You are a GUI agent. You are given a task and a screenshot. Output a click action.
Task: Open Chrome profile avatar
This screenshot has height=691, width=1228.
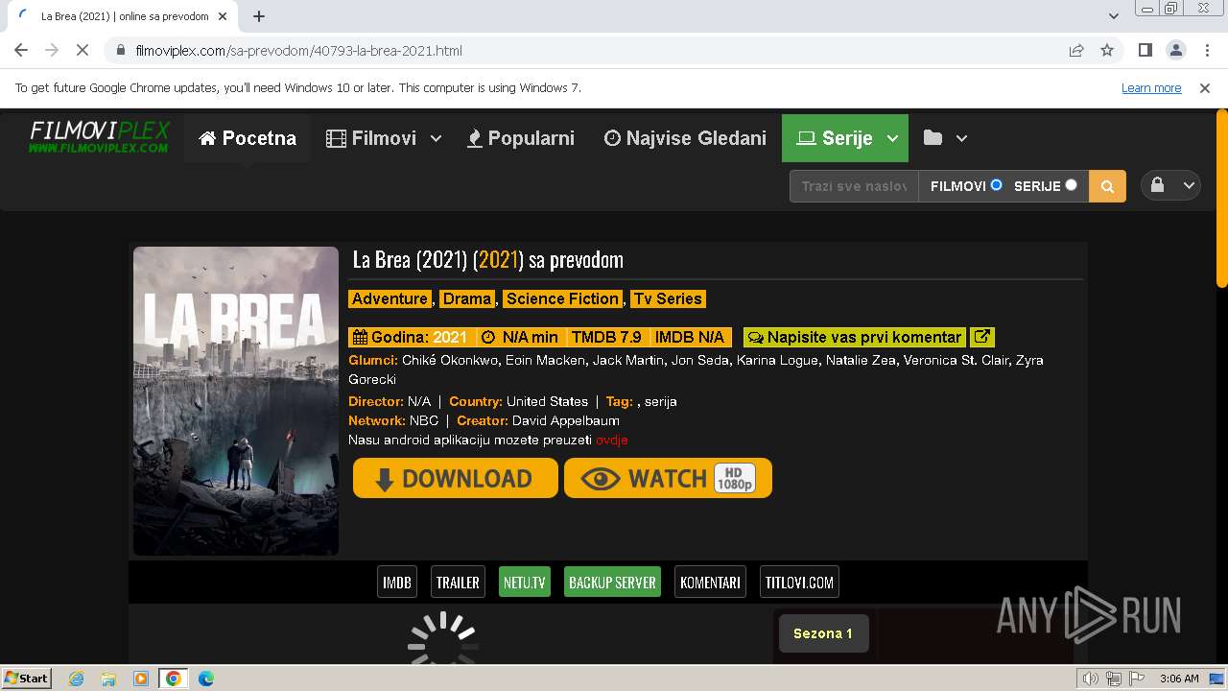coord(1175,50)
